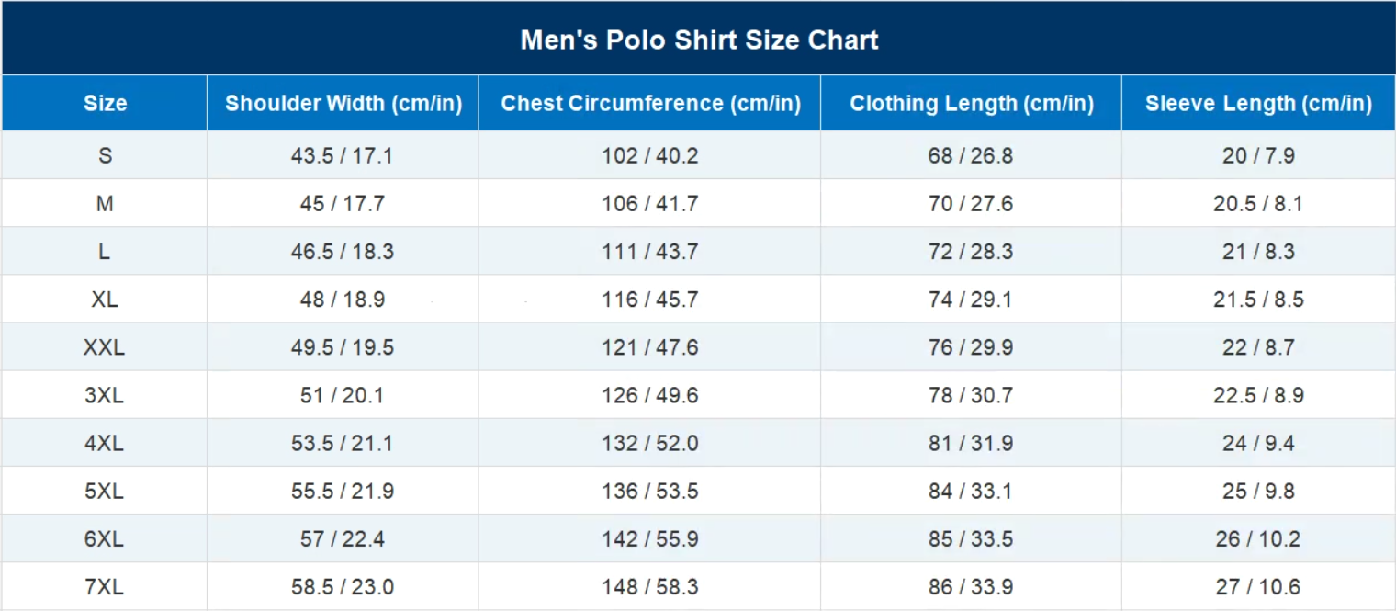
Task: Click the 55.5 / 21.9 shoulder width cell
Action: [x=342, y=491]
